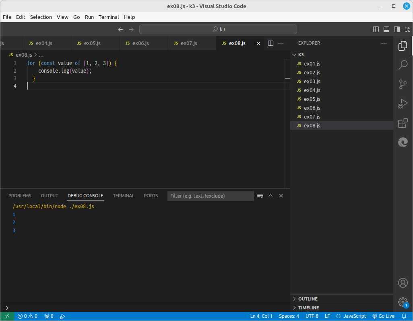The width and height of the screenshot is (413, 321).
Task: Go to line via Ln 4, Col 1
Action: (261, 316)
